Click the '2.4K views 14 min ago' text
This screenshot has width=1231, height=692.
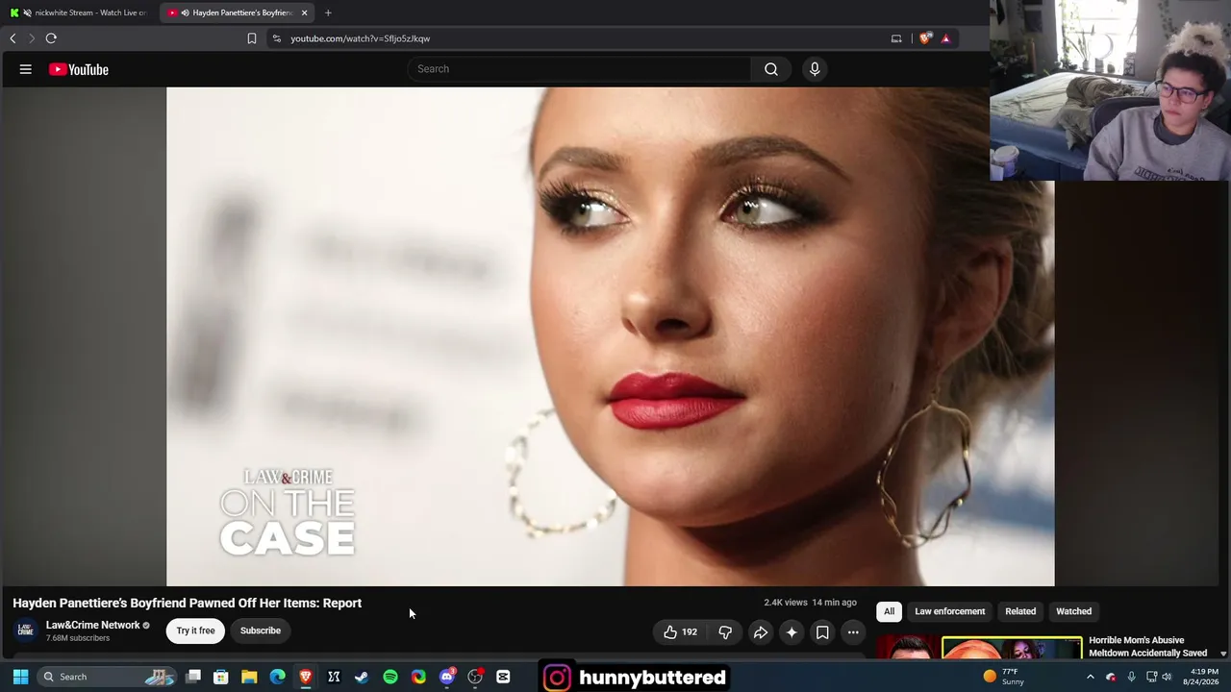pyautogui.click(x=810, y=603)
